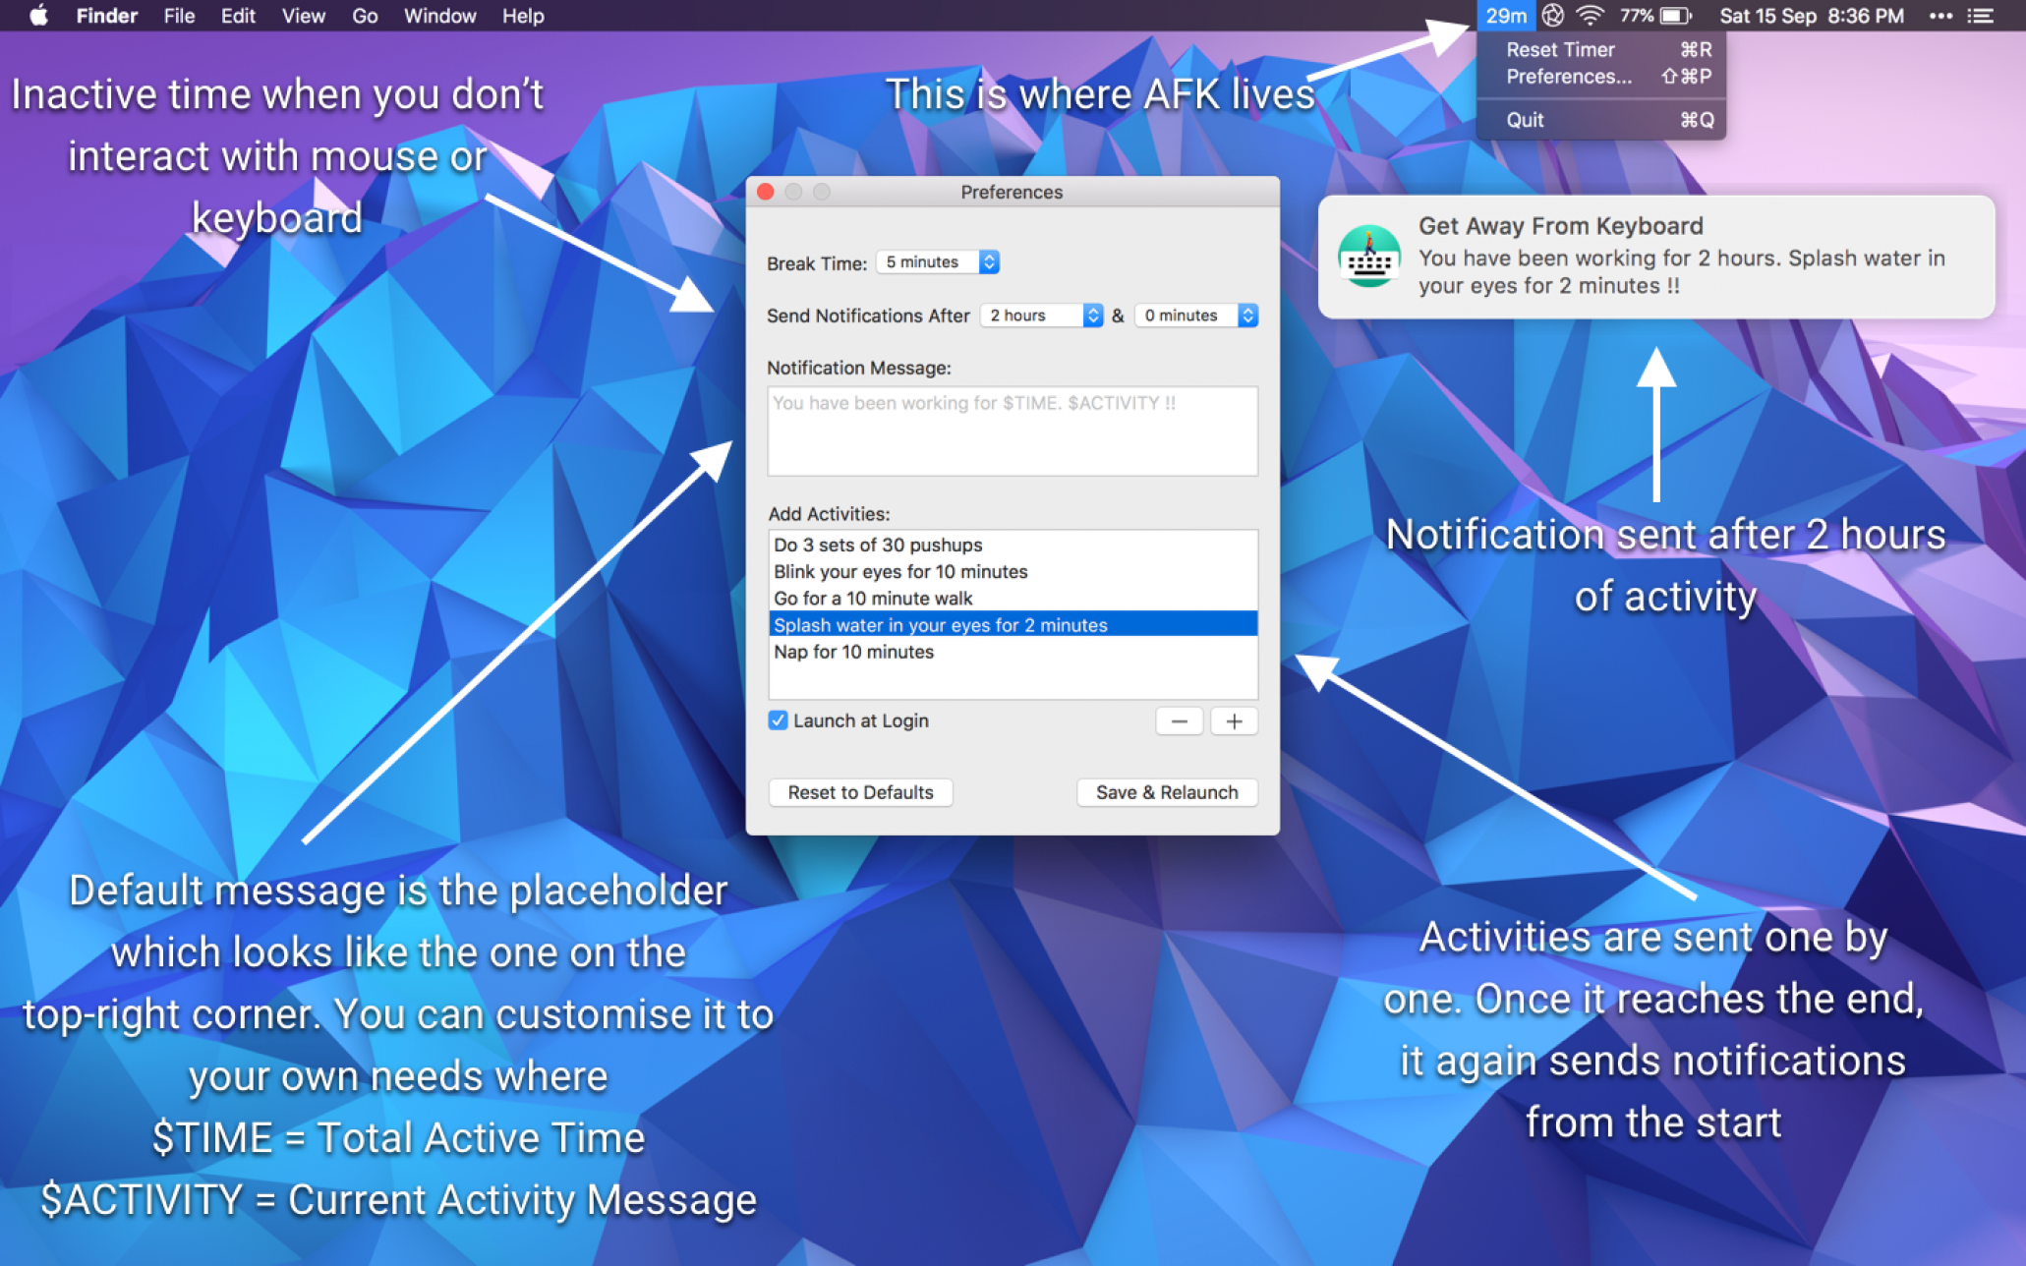
Task: Click the Apple logo menu
Action: 38,16
